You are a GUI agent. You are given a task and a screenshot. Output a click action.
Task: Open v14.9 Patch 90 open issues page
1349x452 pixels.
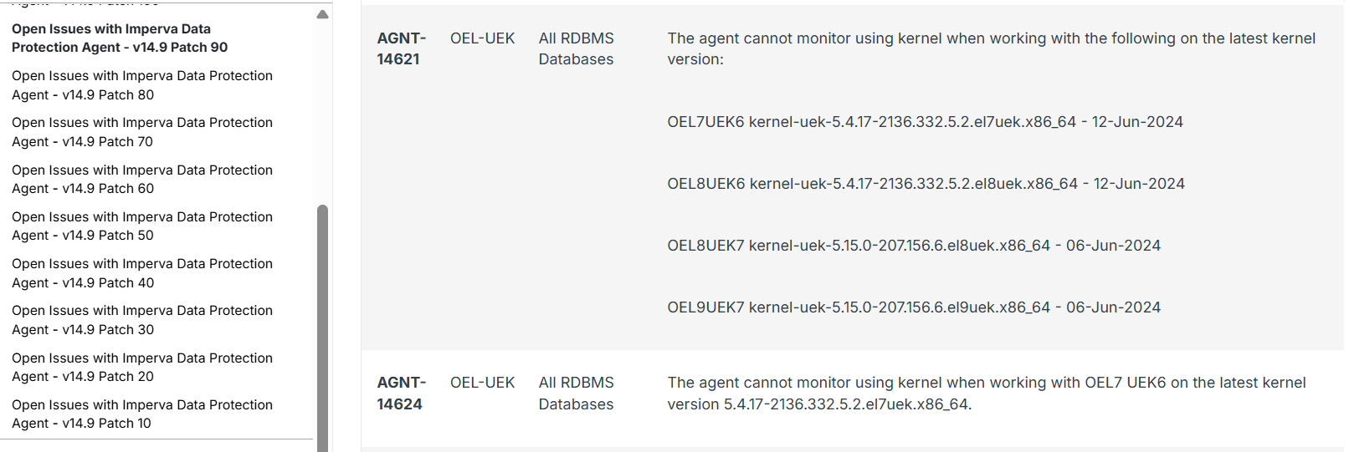120,38
